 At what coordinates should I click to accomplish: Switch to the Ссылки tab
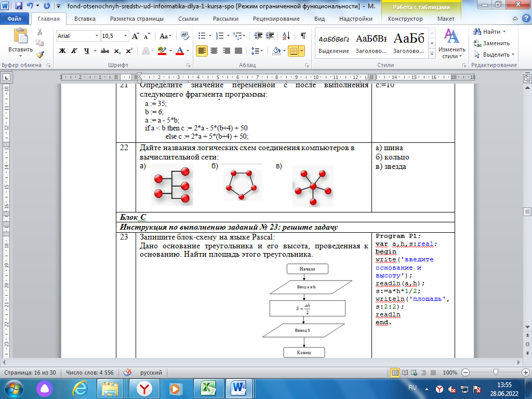tap(188, 19)
